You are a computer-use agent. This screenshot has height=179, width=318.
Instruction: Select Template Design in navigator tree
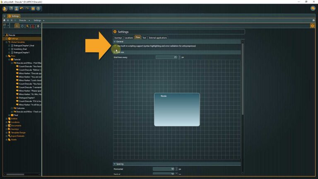18,133
